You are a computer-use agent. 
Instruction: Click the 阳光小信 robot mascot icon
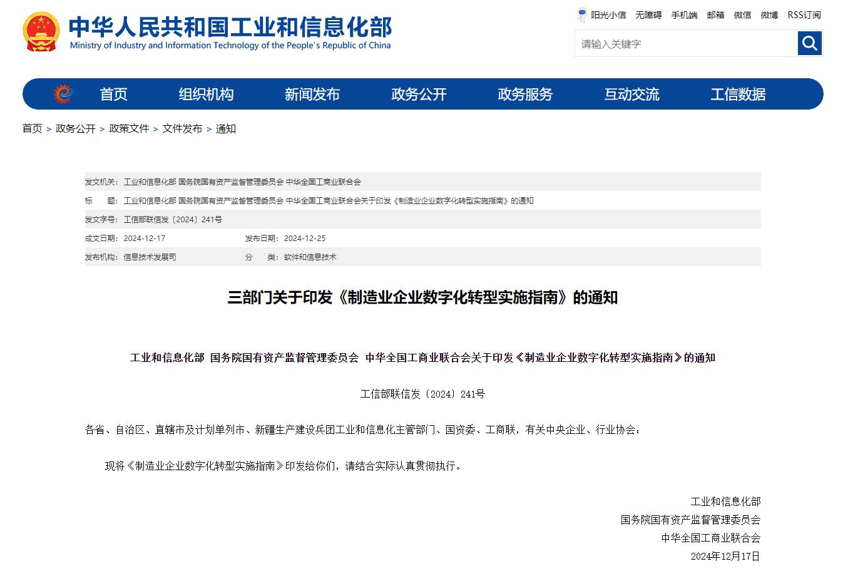(582, 15)
